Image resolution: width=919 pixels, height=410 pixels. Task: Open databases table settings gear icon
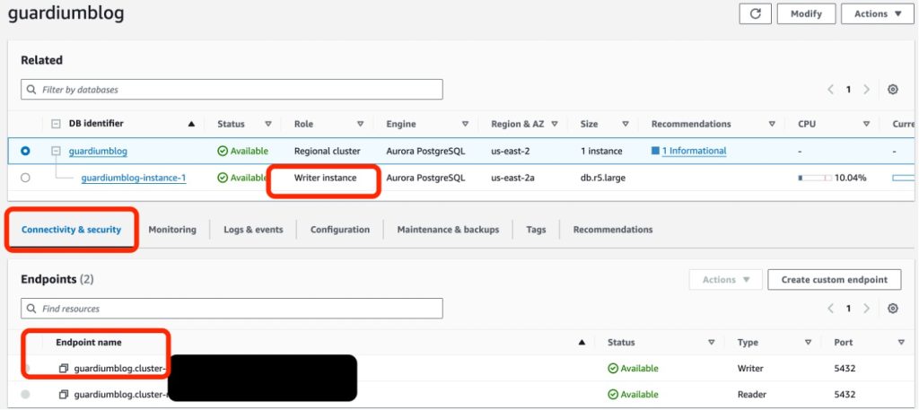pyautogui.click(x=893, y=90)
